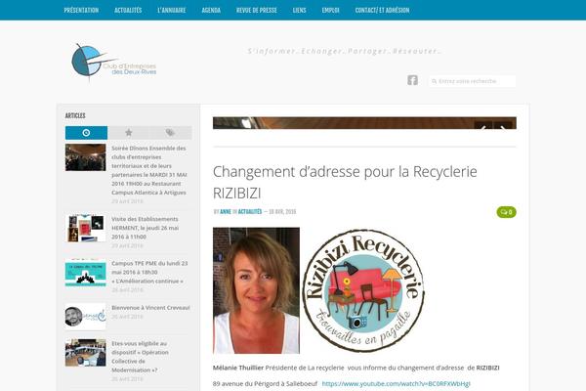The height and width of the screenshot is (391, 586).
Task: Click the photo of Mélanie Thuillier
Action: pos(256,290)
